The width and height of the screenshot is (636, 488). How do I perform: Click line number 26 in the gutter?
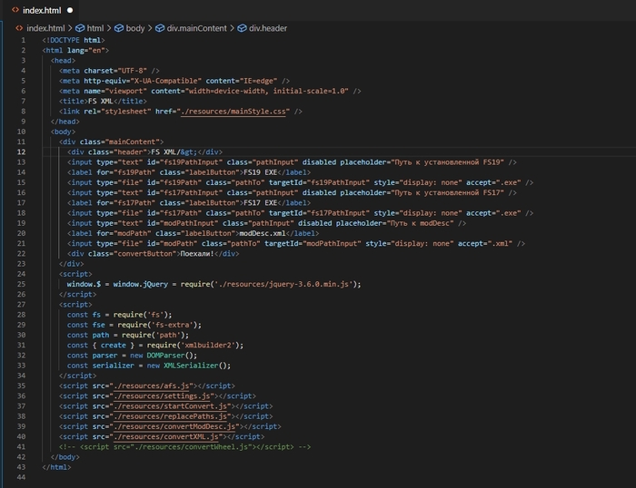click(x=22, y=294)
